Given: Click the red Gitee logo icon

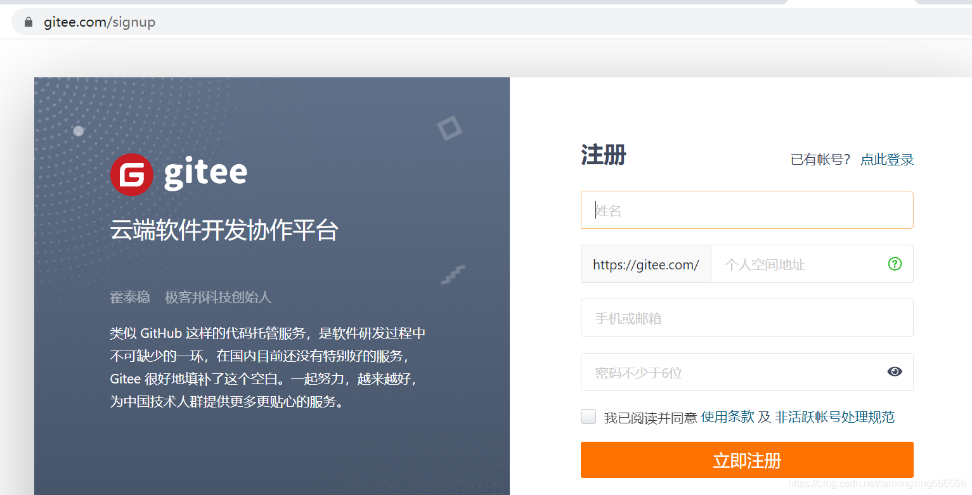Looking at the screenshot, I should 131,174.
